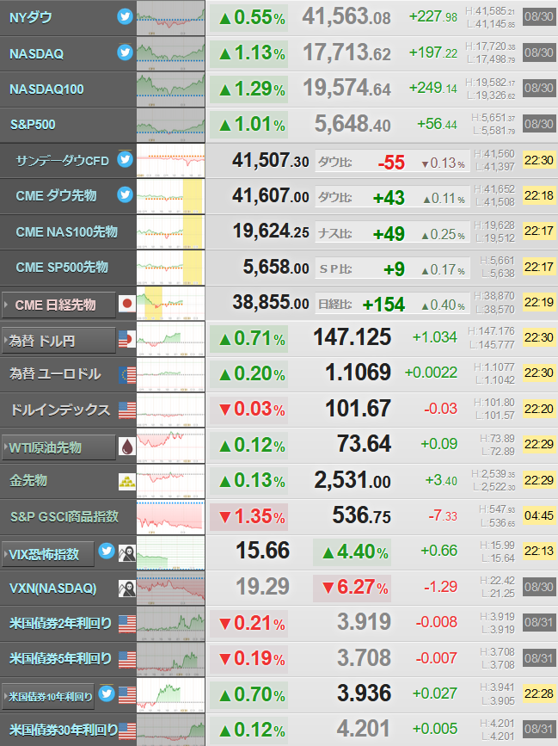Open the CME NAS100先物 link
The height and width of the screenshot is (746, 558).
pos(66,231)
